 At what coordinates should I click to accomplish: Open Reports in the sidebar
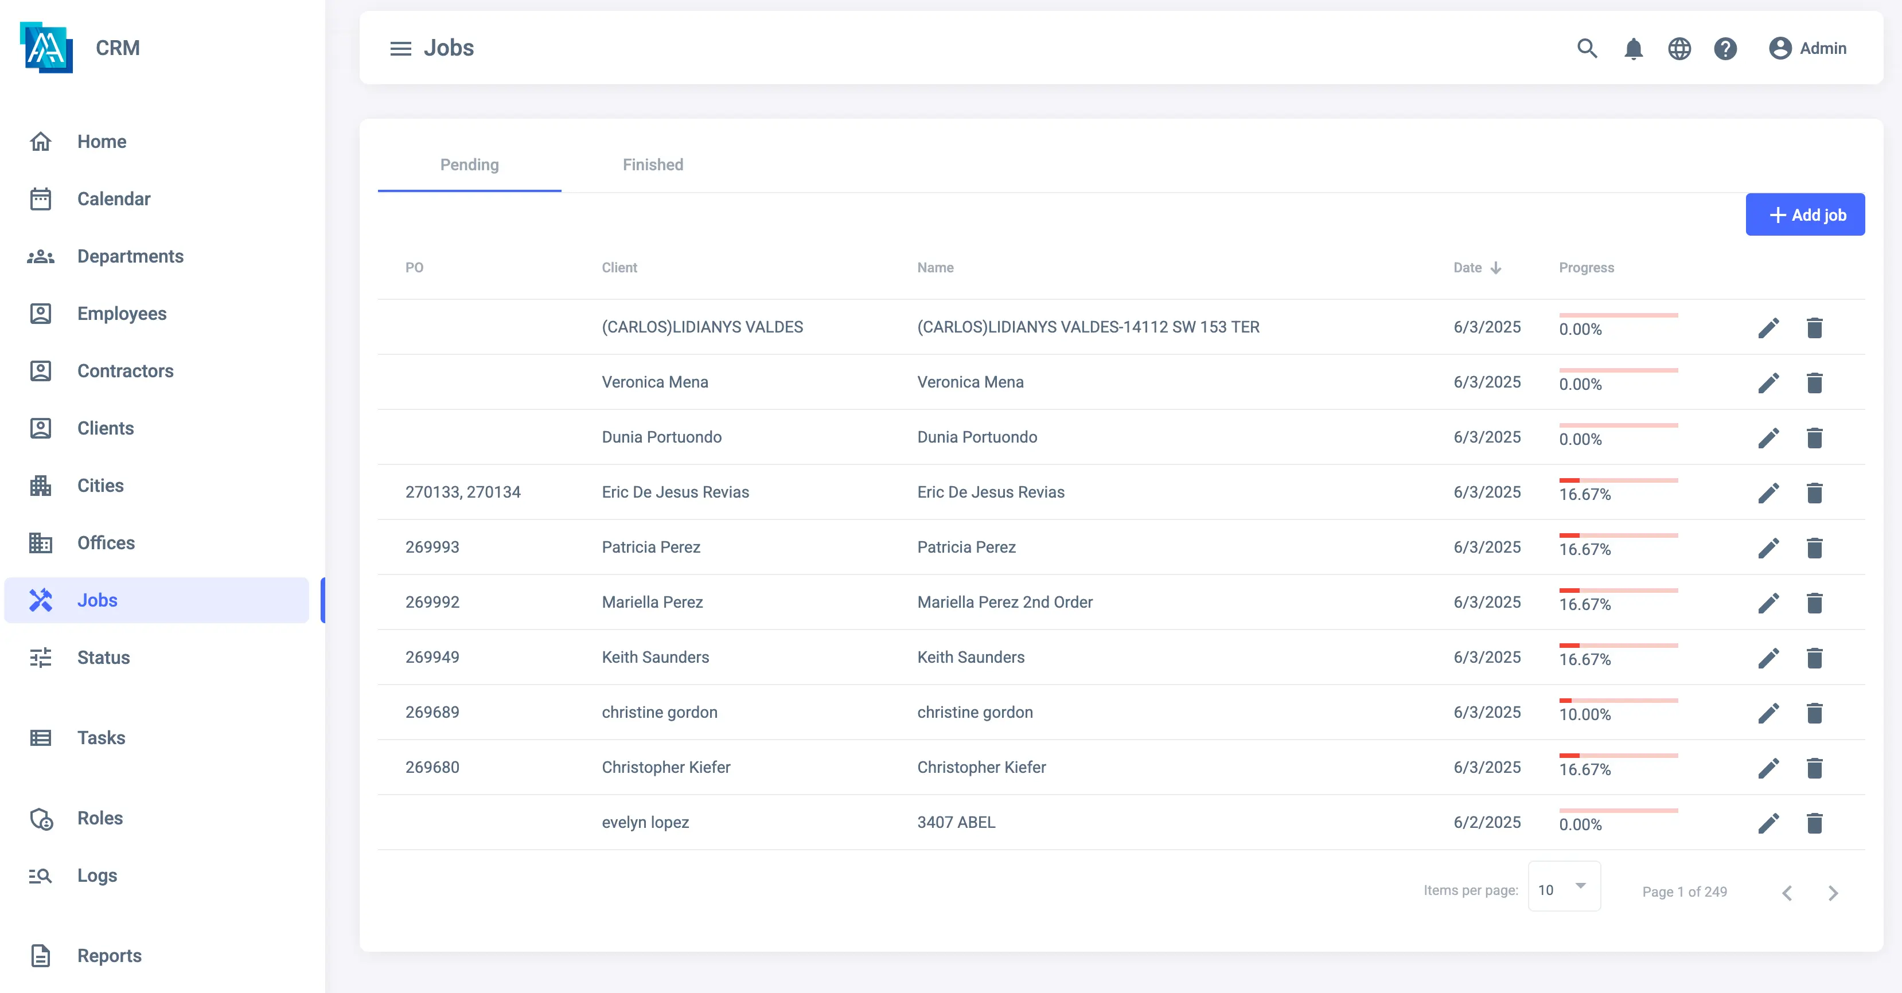[x=110, y=955]
